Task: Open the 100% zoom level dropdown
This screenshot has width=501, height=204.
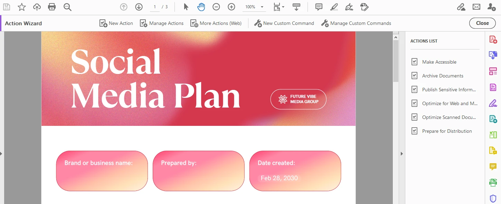Action: click(x=254, y=7)
